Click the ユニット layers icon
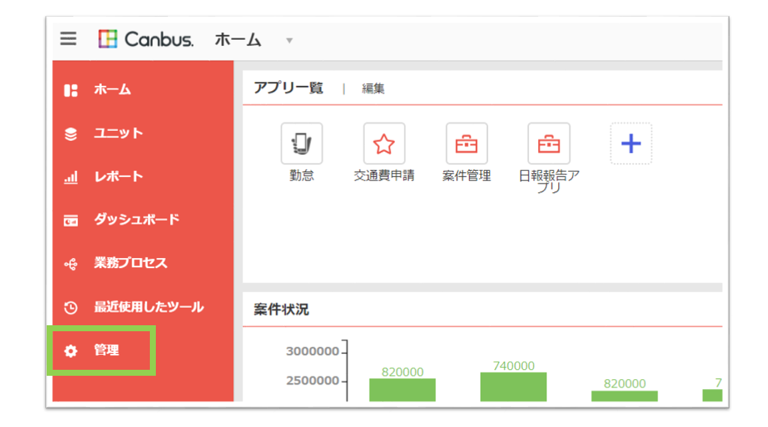 71,134
